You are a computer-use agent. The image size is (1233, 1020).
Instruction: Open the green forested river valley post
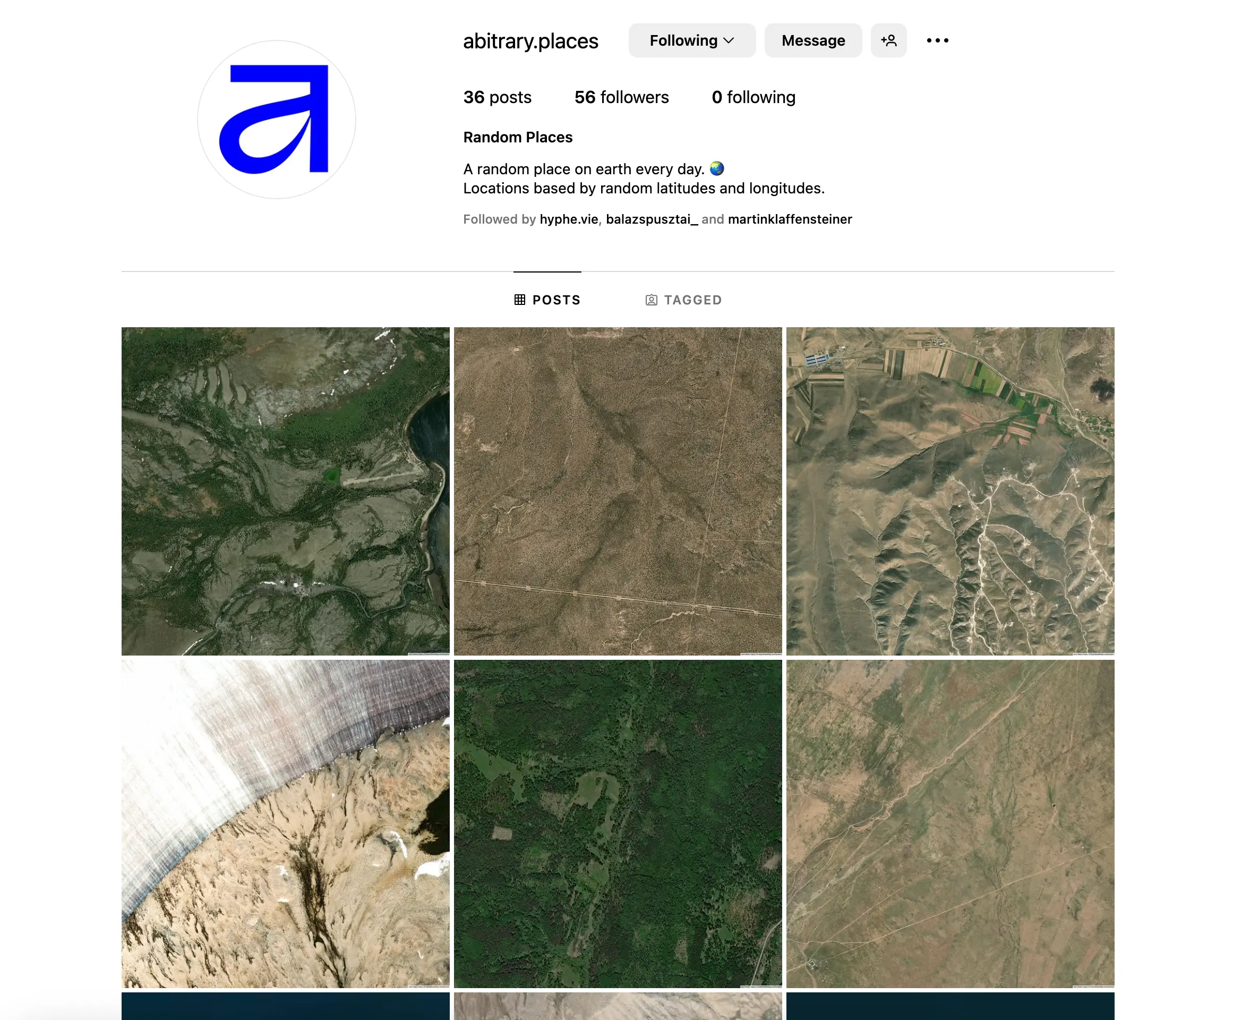tap(285, 491)
